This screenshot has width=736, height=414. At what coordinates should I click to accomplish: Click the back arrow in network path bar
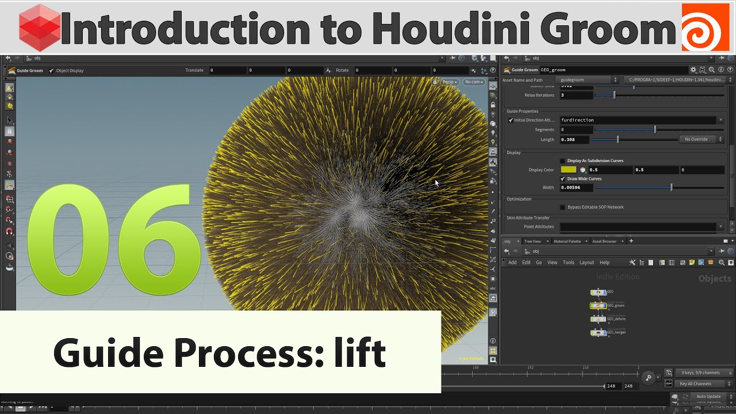[x=507, y=251]
